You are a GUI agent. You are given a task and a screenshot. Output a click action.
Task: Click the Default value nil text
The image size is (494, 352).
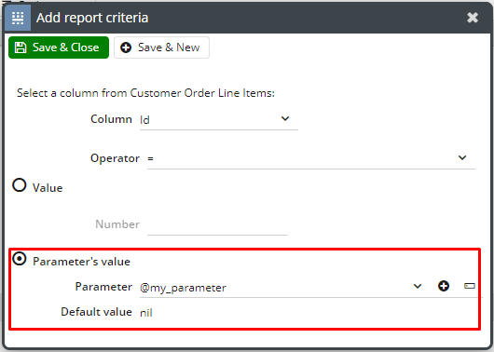point(146,313)
